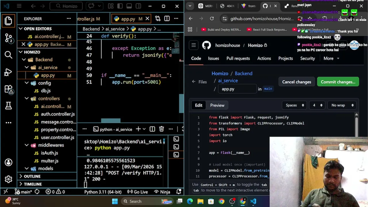
Task: Open the Windows Start menu
Action: click(115, 201)
